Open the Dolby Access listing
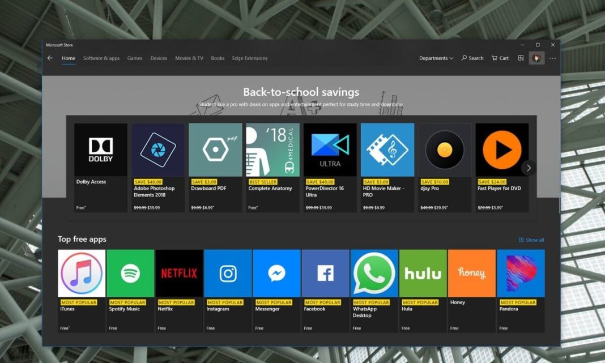This screenshot has height=363, width=605. click(x=100, y=149)
